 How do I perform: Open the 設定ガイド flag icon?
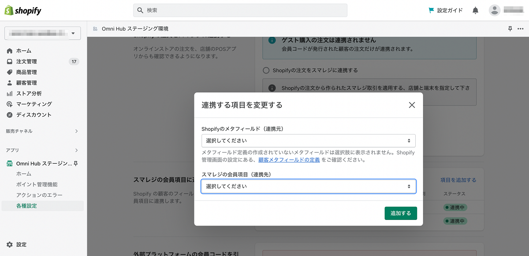click(x=432, y=10)
